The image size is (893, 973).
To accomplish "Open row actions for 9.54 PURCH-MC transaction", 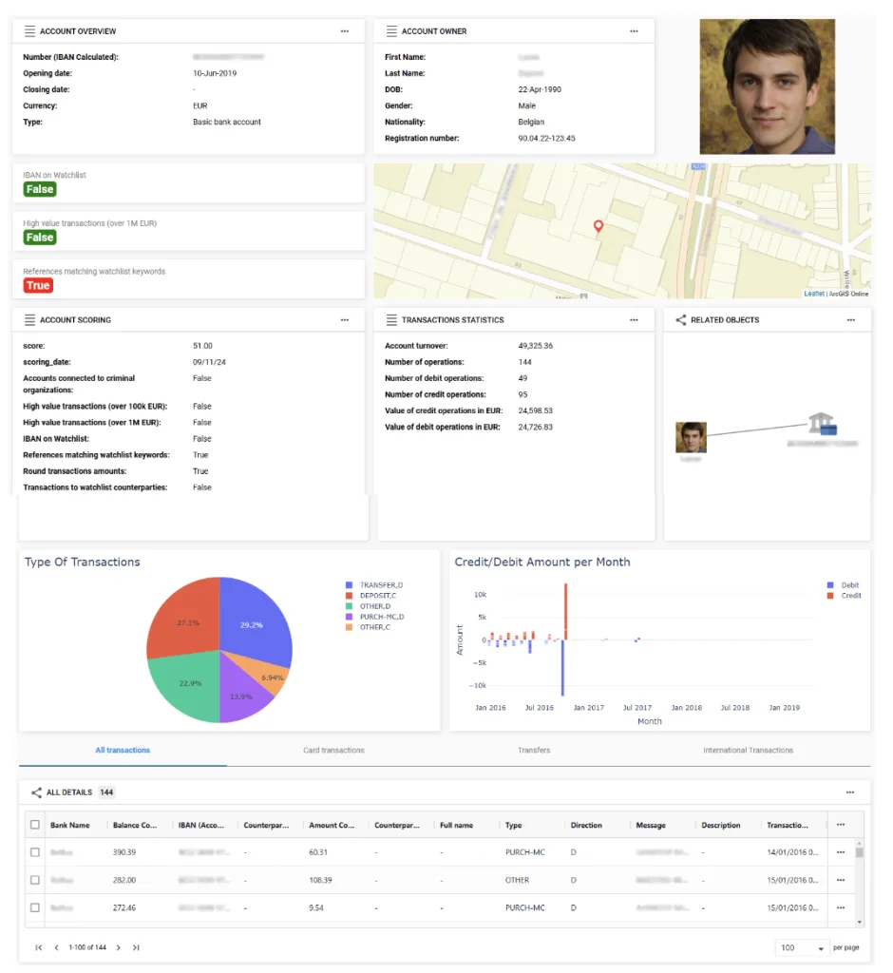I will (x=840, y=907).
